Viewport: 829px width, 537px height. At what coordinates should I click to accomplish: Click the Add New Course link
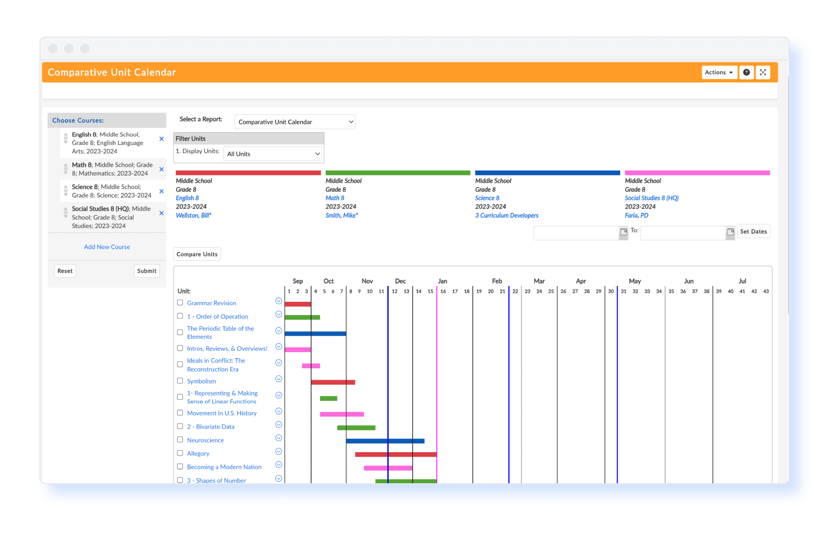(x=107, y=247)
